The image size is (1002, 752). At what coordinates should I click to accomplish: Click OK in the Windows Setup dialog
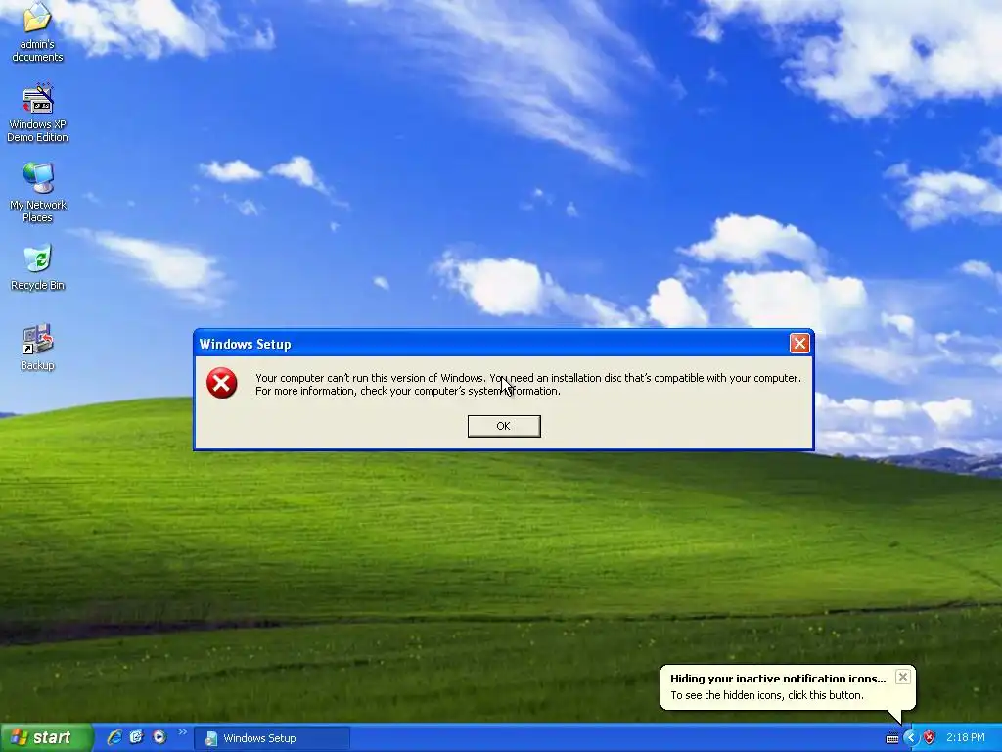tap(504, 426)
